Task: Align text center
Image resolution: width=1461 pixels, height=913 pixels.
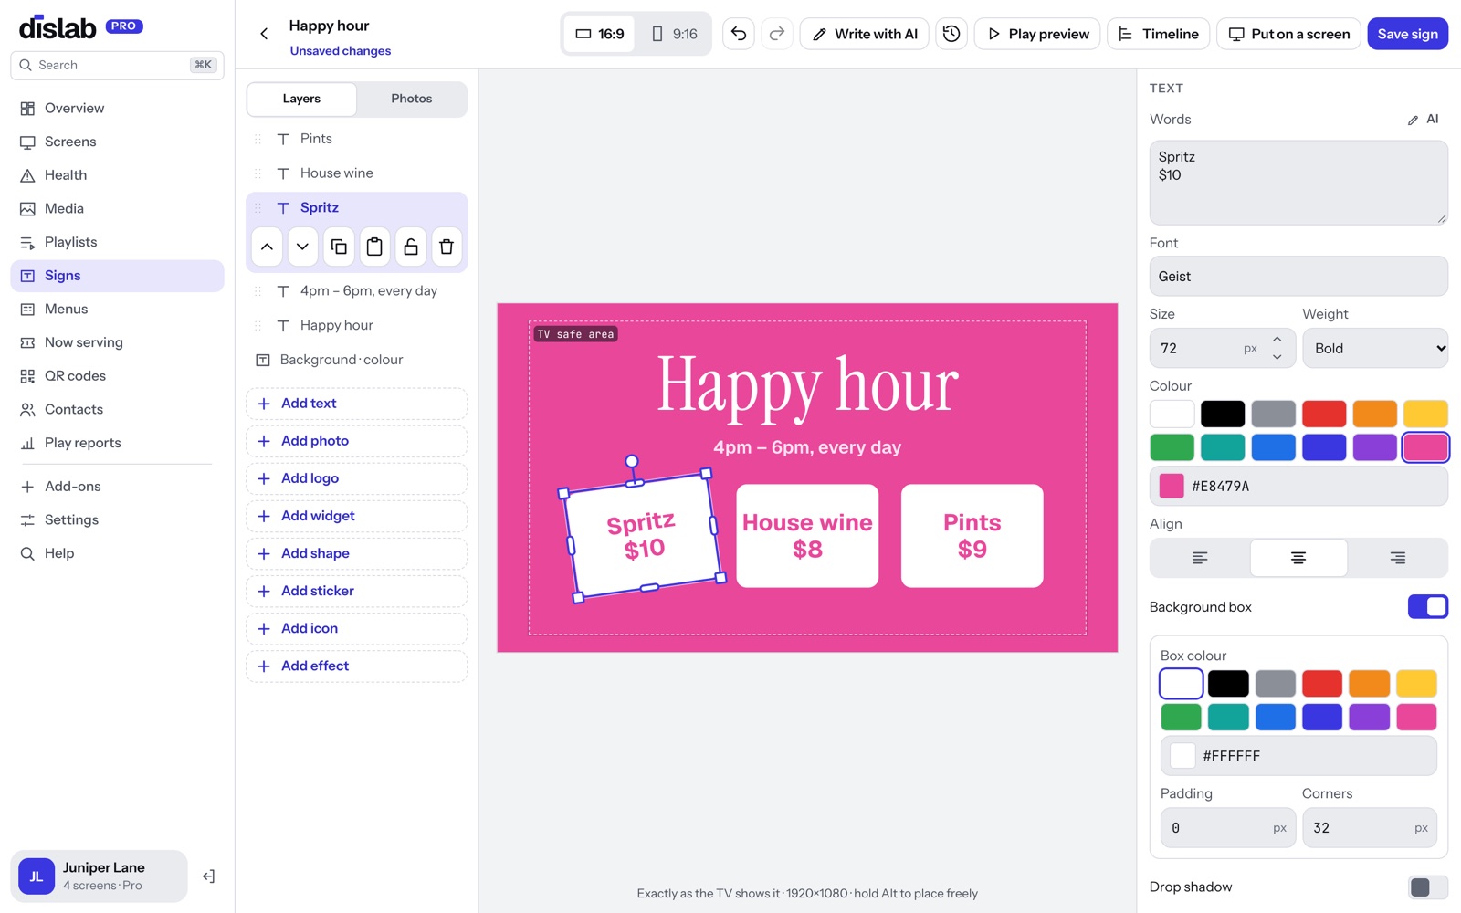Action: [1298, 558]
